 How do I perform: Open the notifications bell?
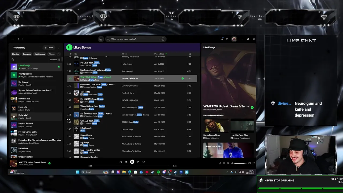(x=222, y=39)
